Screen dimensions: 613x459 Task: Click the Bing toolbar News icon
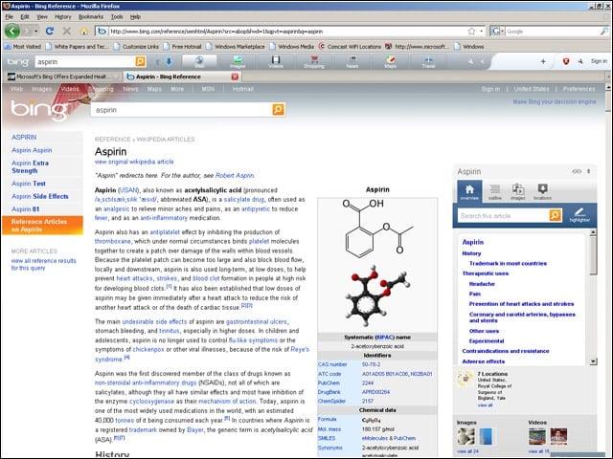(352, 61)
